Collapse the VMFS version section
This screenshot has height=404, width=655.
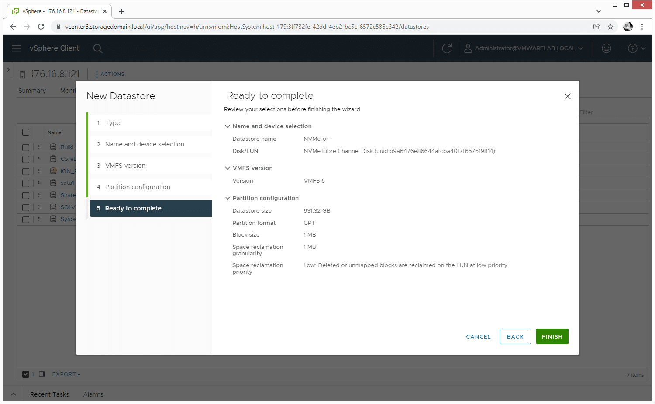[227, 168]
